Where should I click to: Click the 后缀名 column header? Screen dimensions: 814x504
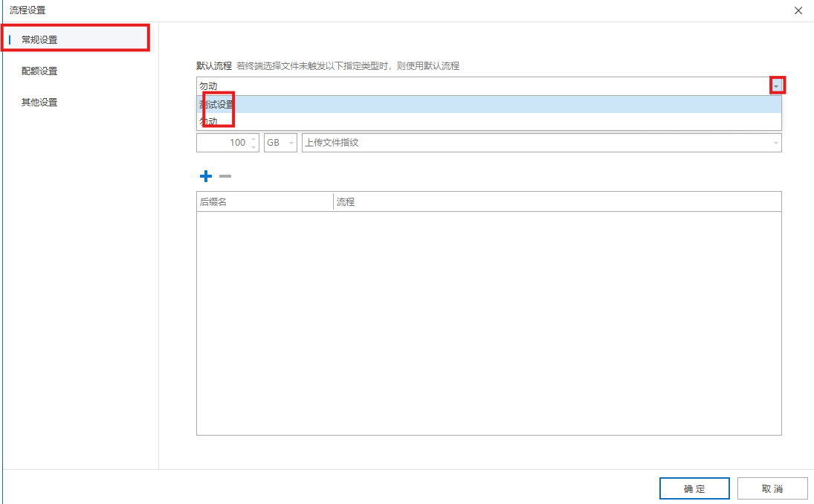[x=264, y=201]
